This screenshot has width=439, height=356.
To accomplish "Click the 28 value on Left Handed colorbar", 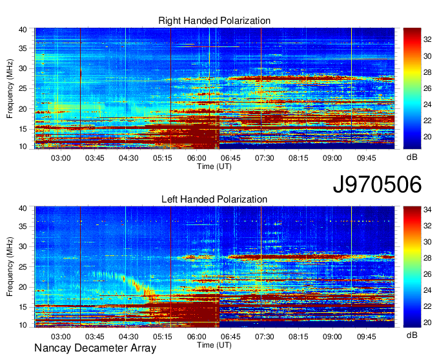I will click(427, 258).
